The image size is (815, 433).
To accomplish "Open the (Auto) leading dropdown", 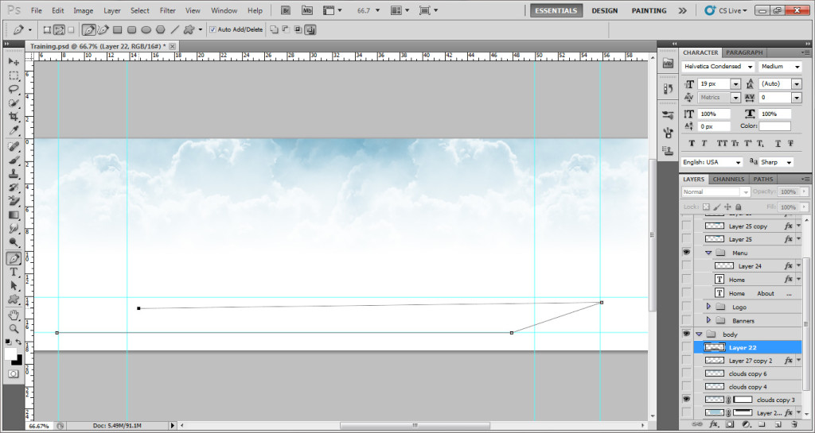I will pos(797,84).
